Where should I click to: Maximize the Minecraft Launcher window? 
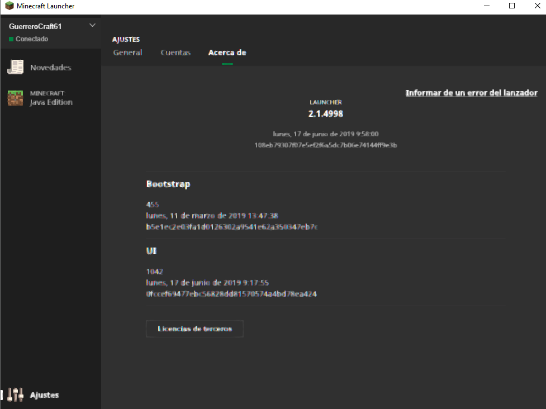pos(512,6)
